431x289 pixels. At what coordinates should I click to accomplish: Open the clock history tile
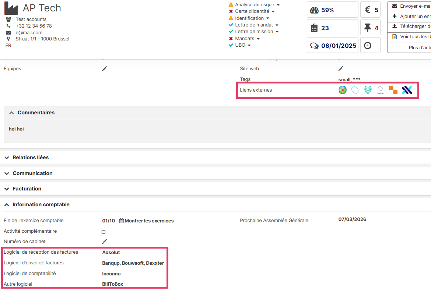click(370, 45)
